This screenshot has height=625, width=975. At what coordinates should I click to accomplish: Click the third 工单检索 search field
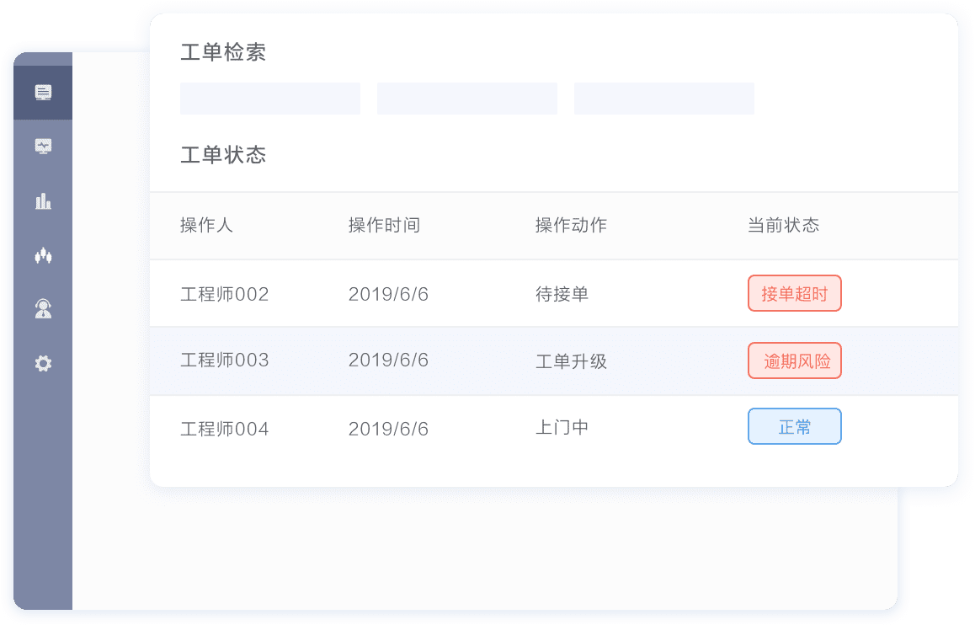click(664, 99)
